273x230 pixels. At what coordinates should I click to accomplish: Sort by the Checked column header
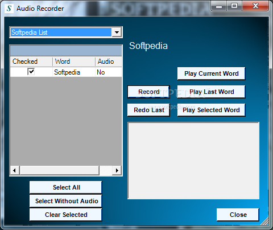point(31,61)
